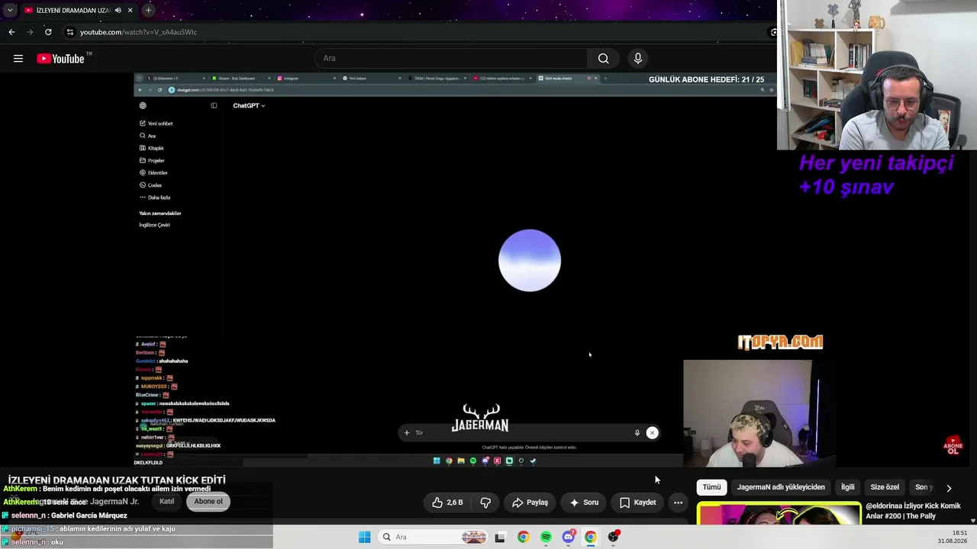977x549 pixels.
Task: Open the Windows Start menu
Action: pos(364,537)
